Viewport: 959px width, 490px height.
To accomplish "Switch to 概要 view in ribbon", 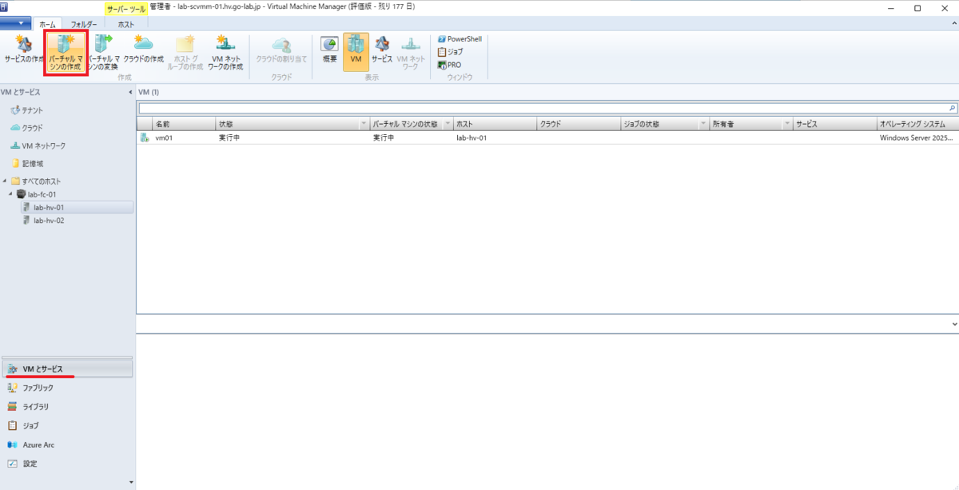I will (329, 50).
